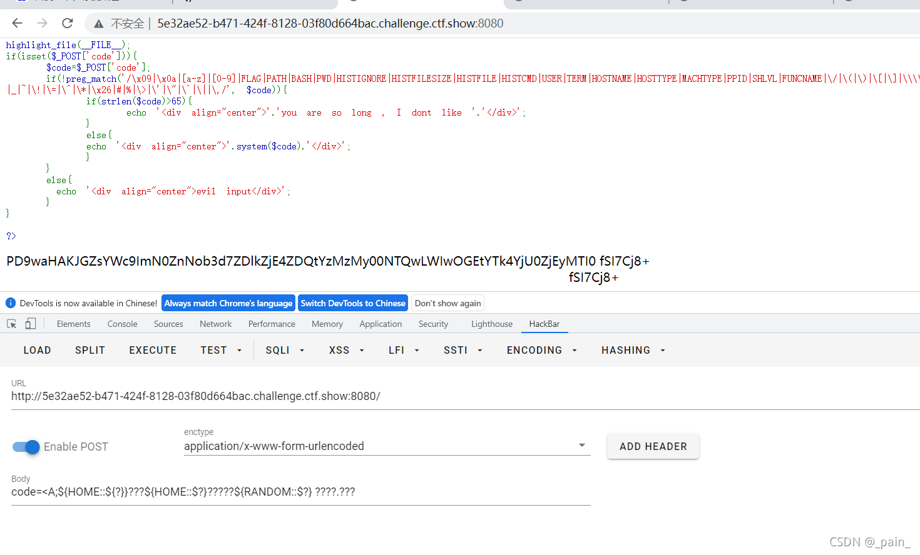Select the HackBar tab
The height and width of the screenshot is (555, 920).
544,324
